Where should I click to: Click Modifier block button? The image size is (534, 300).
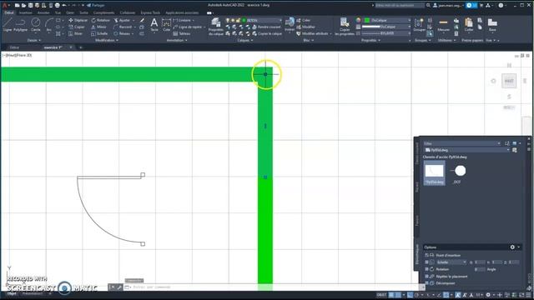point(306,27)
